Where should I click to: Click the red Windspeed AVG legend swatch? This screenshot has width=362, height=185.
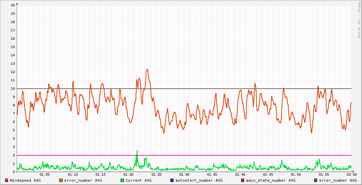[7, 180]
